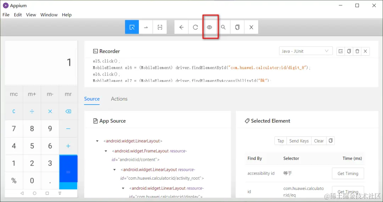Tap calculator divide key

[32, 112]
